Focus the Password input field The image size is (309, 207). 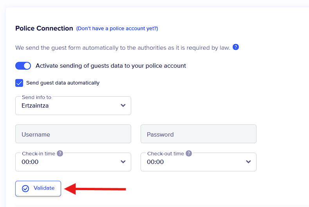point(198,134)
